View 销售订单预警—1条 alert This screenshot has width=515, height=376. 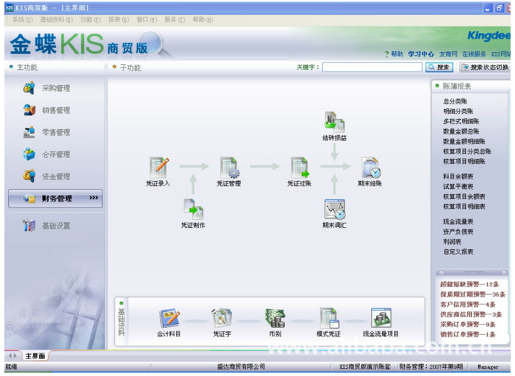(x=468, y=334)
